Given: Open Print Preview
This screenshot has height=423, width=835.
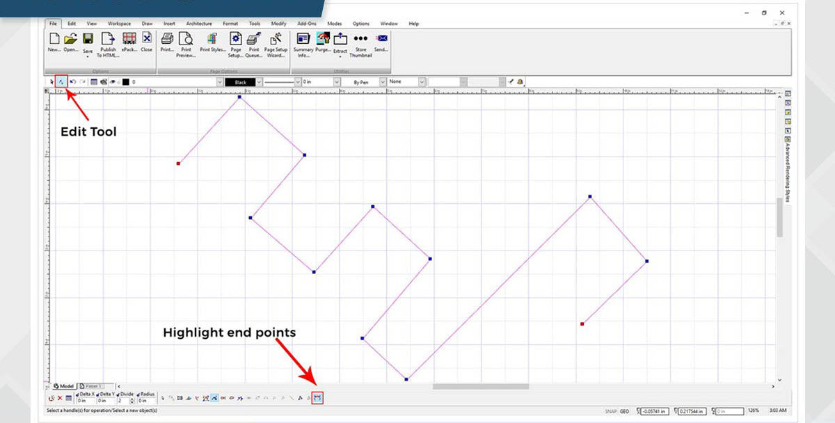Looking at the screenshot, I should click(x=186, y=38).
